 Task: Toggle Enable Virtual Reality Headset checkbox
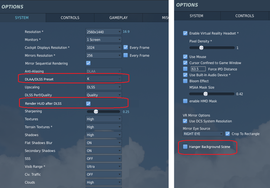185,33
